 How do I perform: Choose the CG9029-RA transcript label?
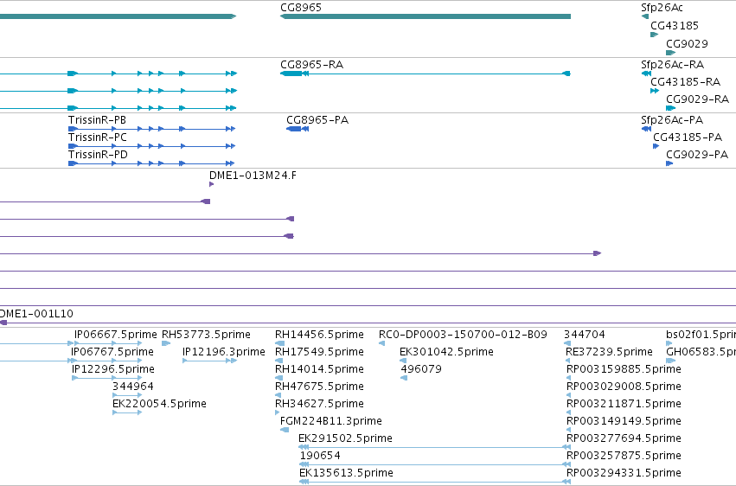(697, 99)
